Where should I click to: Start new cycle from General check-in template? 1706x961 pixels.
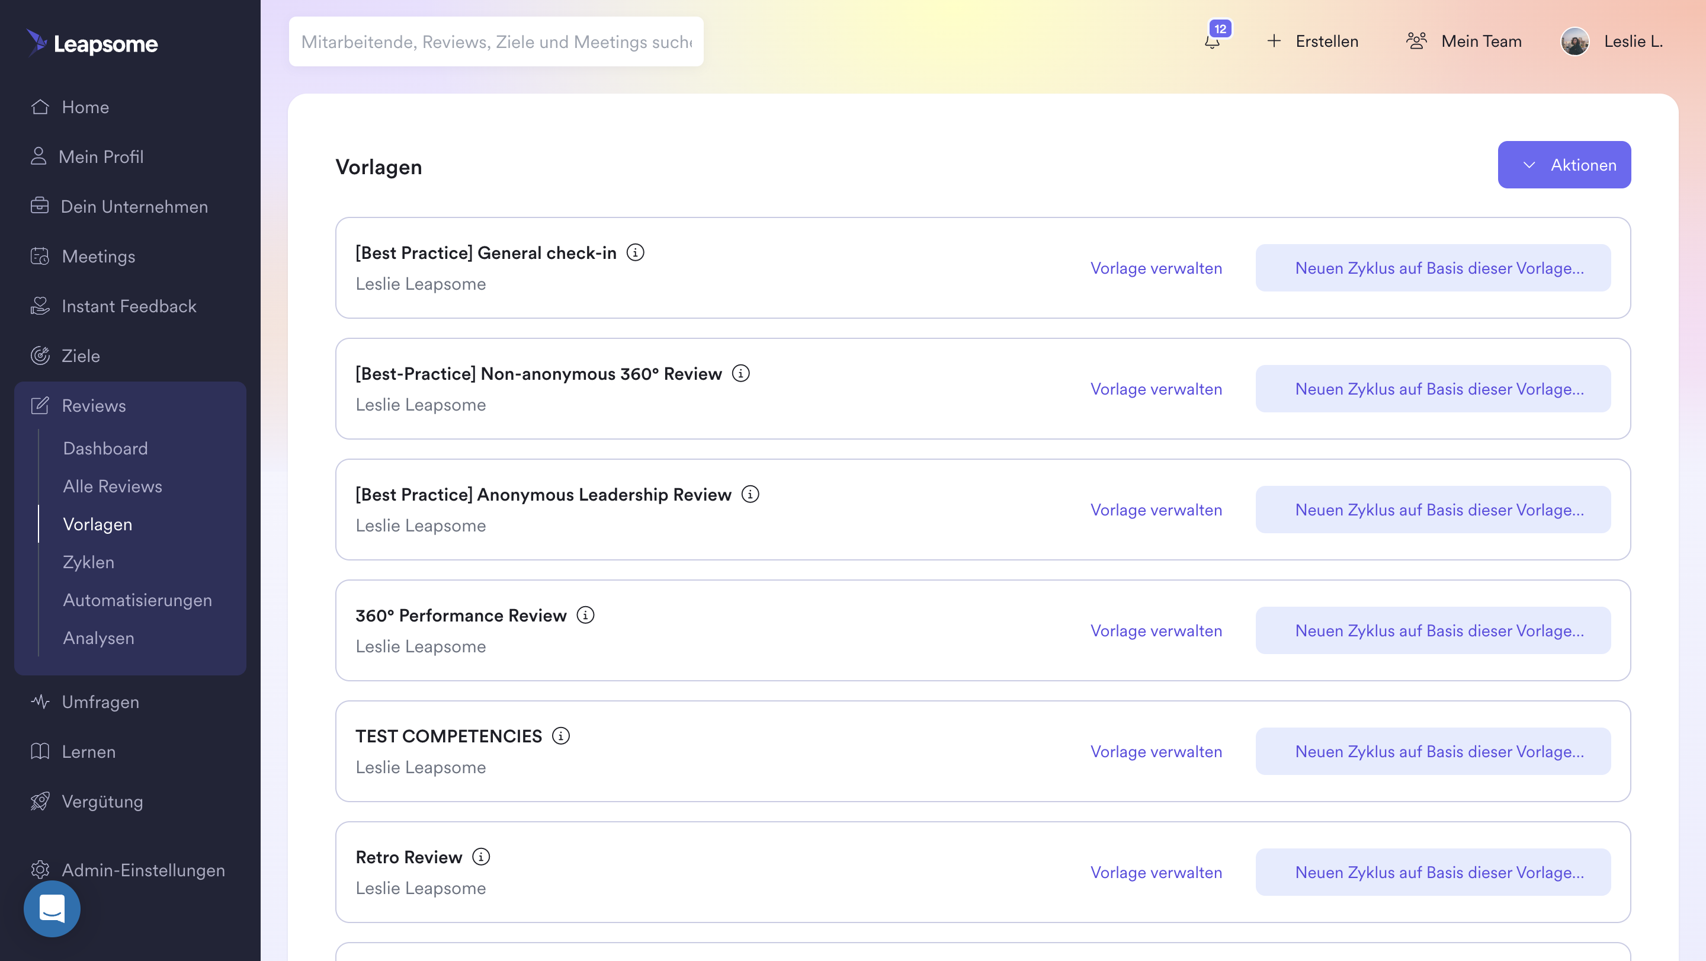tap(1433, 268)
